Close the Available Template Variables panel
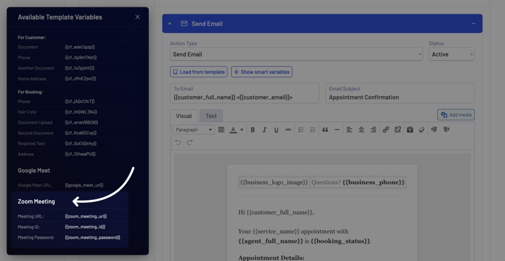The image size is (505, 261). click(138, 17)
